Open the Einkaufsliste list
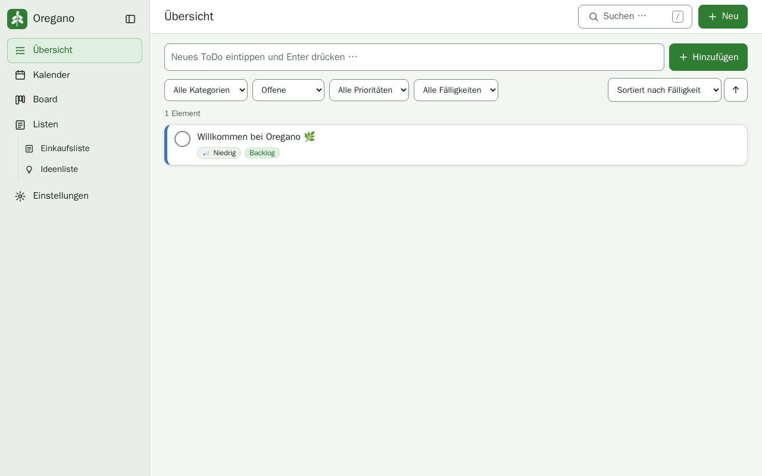 (x=81, y=149)
